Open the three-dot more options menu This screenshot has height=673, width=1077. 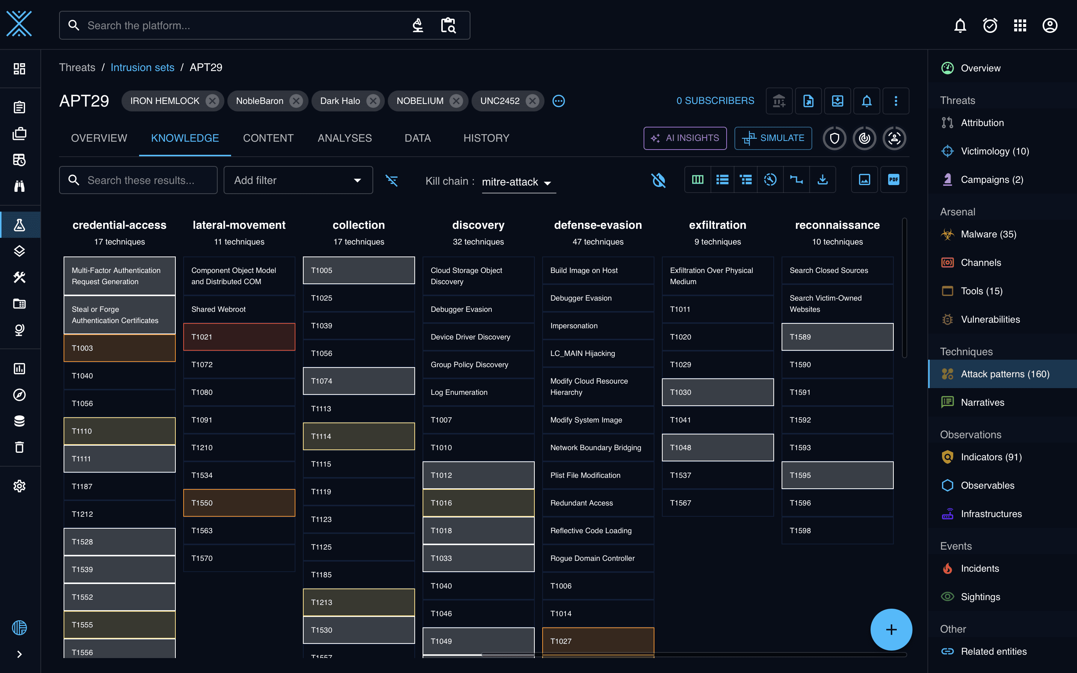tap(895, 101)
